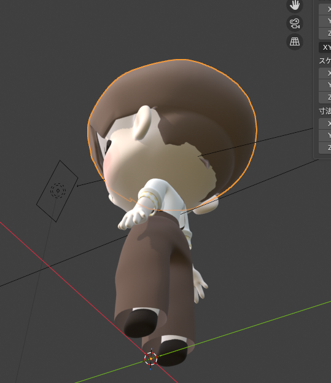Switch perspective/orthographic with the grid icon
Screen dimensions: 331x383
pos(295,42)
